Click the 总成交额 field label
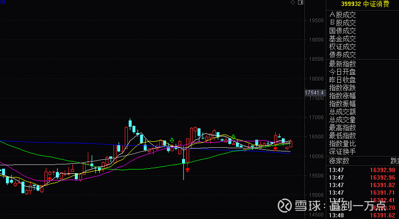 [x=342, y=112]
